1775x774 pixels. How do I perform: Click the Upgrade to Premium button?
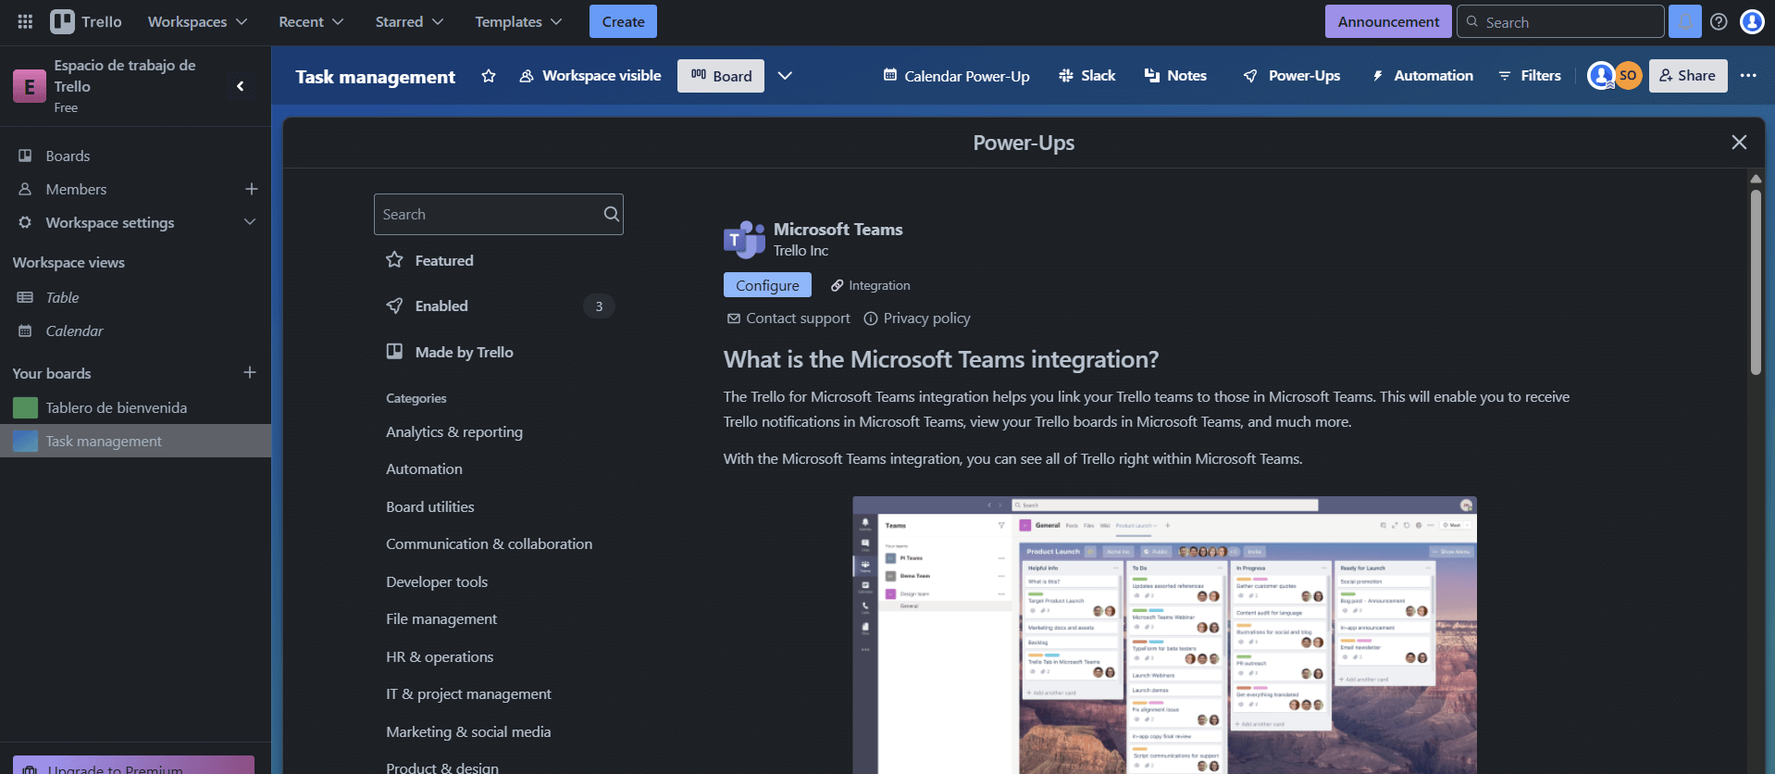(x=133, y=765)
